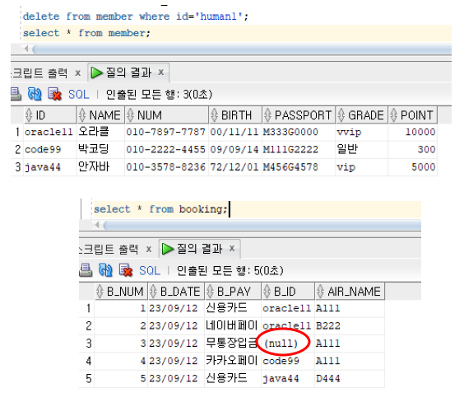The image size is (464, 402).
Task: Click scroll-left arrow under member query editor
Action: [x=26, y=49]
